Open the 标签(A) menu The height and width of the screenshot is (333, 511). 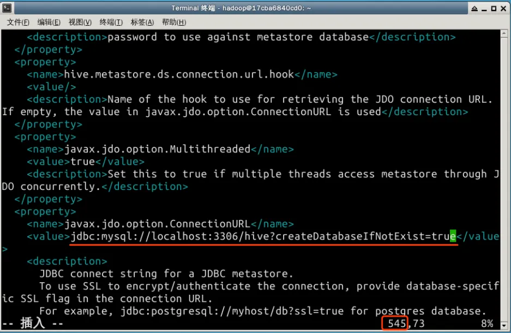pos(142,22)
